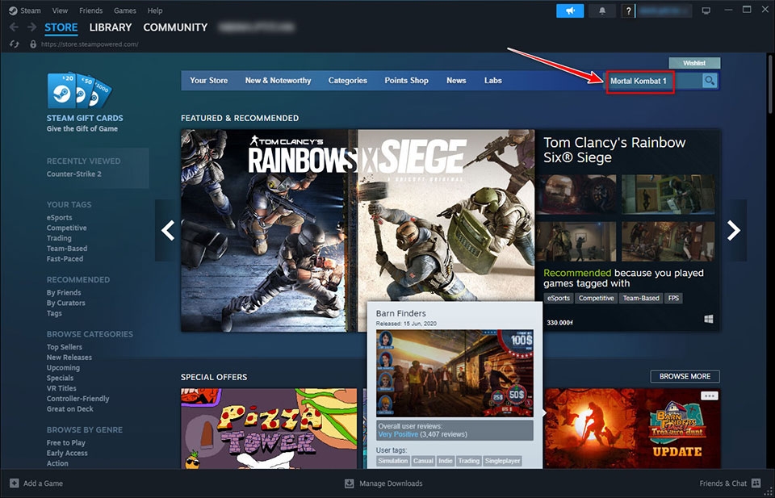Show next featured game carousel arrow
Screen dimensions: 775x498
[734, 230]
